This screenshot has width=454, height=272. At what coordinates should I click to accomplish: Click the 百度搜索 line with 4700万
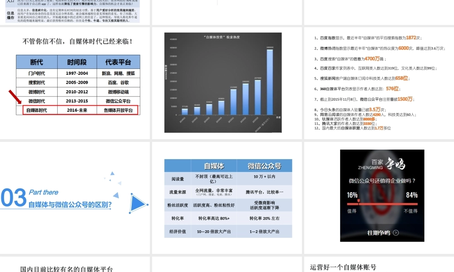pyautogui.click(x=350, y=58)
